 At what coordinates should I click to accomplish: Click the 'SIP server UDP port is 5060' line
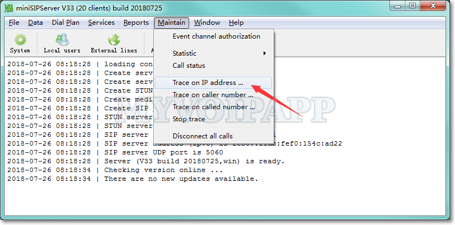point(115,152)
